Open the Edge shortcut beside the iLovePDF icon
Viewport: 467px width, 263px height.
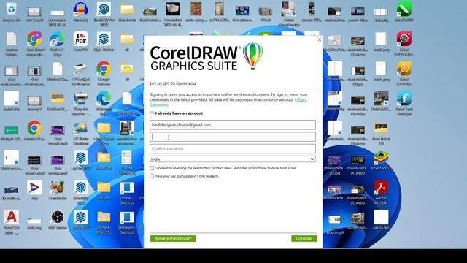(58, 39)
